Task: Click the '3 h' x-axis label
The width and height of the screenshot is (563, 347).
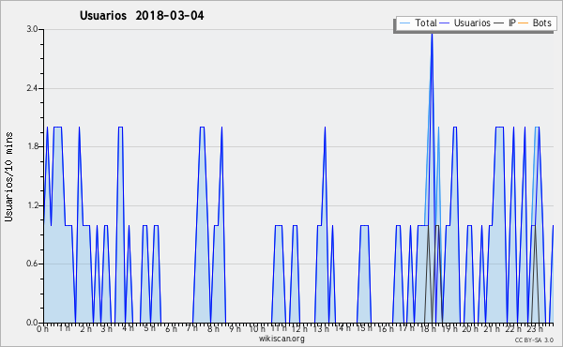Action: click(107, 329)
